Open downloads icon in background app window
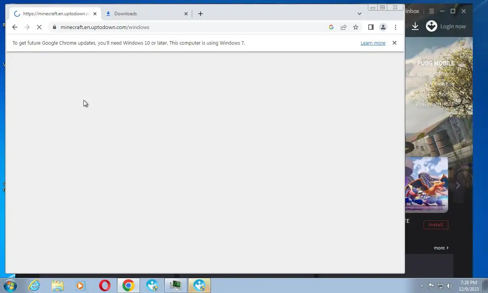This screenshot has height=293, width=488. pyautogui.click(x=415, y=26)
